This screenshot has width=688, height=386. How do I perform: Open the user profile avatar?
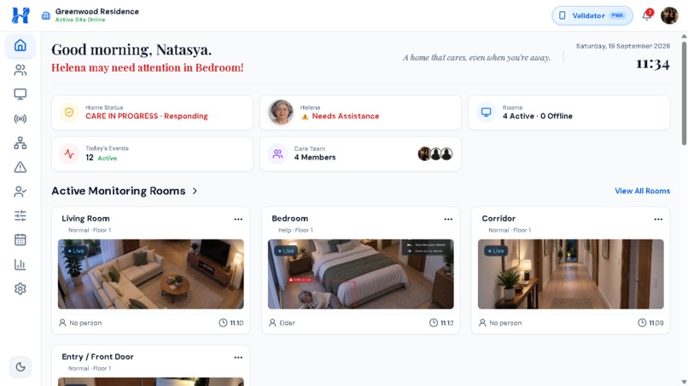pos(669,15)
